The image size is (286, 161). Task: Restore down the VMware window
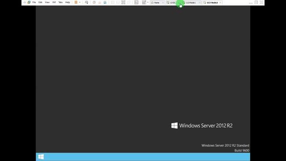[256, 2]
